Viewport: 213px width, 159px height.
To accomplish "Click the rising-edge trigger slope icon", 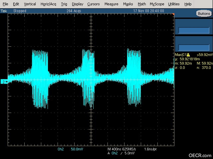I will 121,153.
